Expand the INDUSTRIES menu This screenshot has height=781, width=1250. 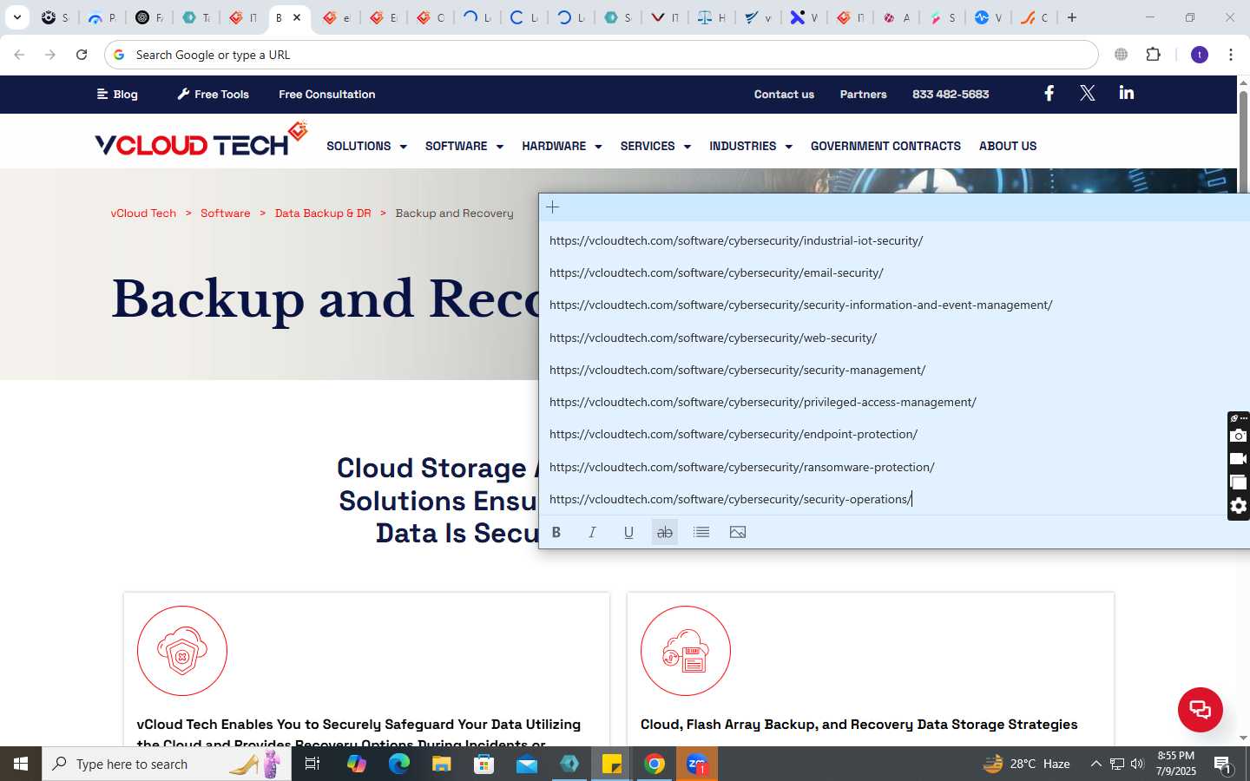pos(751,146)
